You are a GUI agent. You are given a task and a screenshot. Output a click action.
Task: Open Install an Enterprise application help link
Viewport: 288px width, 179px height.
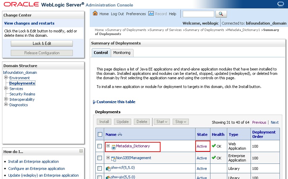(x=33, y=161)
